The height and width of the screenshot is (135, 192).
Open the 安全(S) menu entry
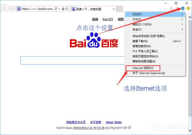coord(155,29)
